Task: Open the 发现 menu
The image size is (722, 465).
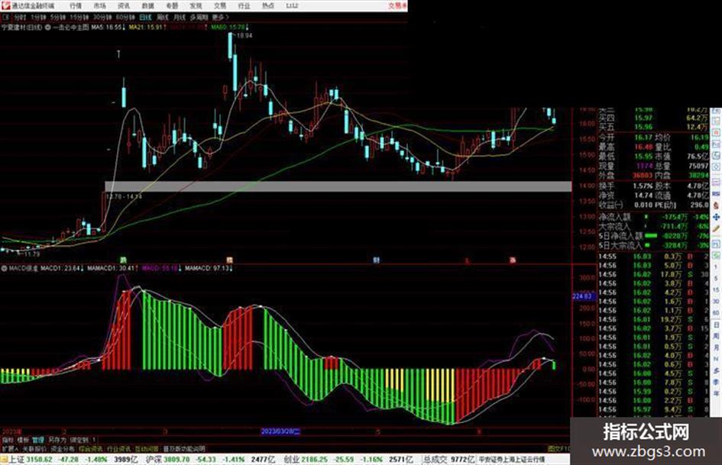Action: 196,5
